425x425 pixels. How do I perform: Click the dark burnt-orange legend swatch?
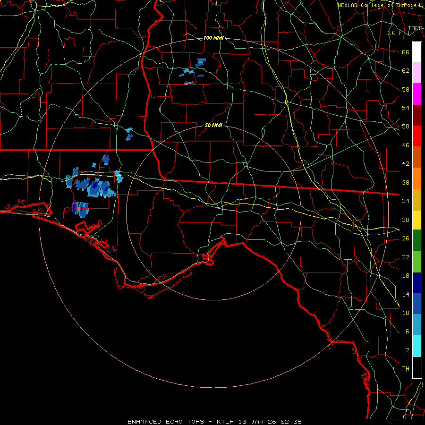(x=417, y=157)
